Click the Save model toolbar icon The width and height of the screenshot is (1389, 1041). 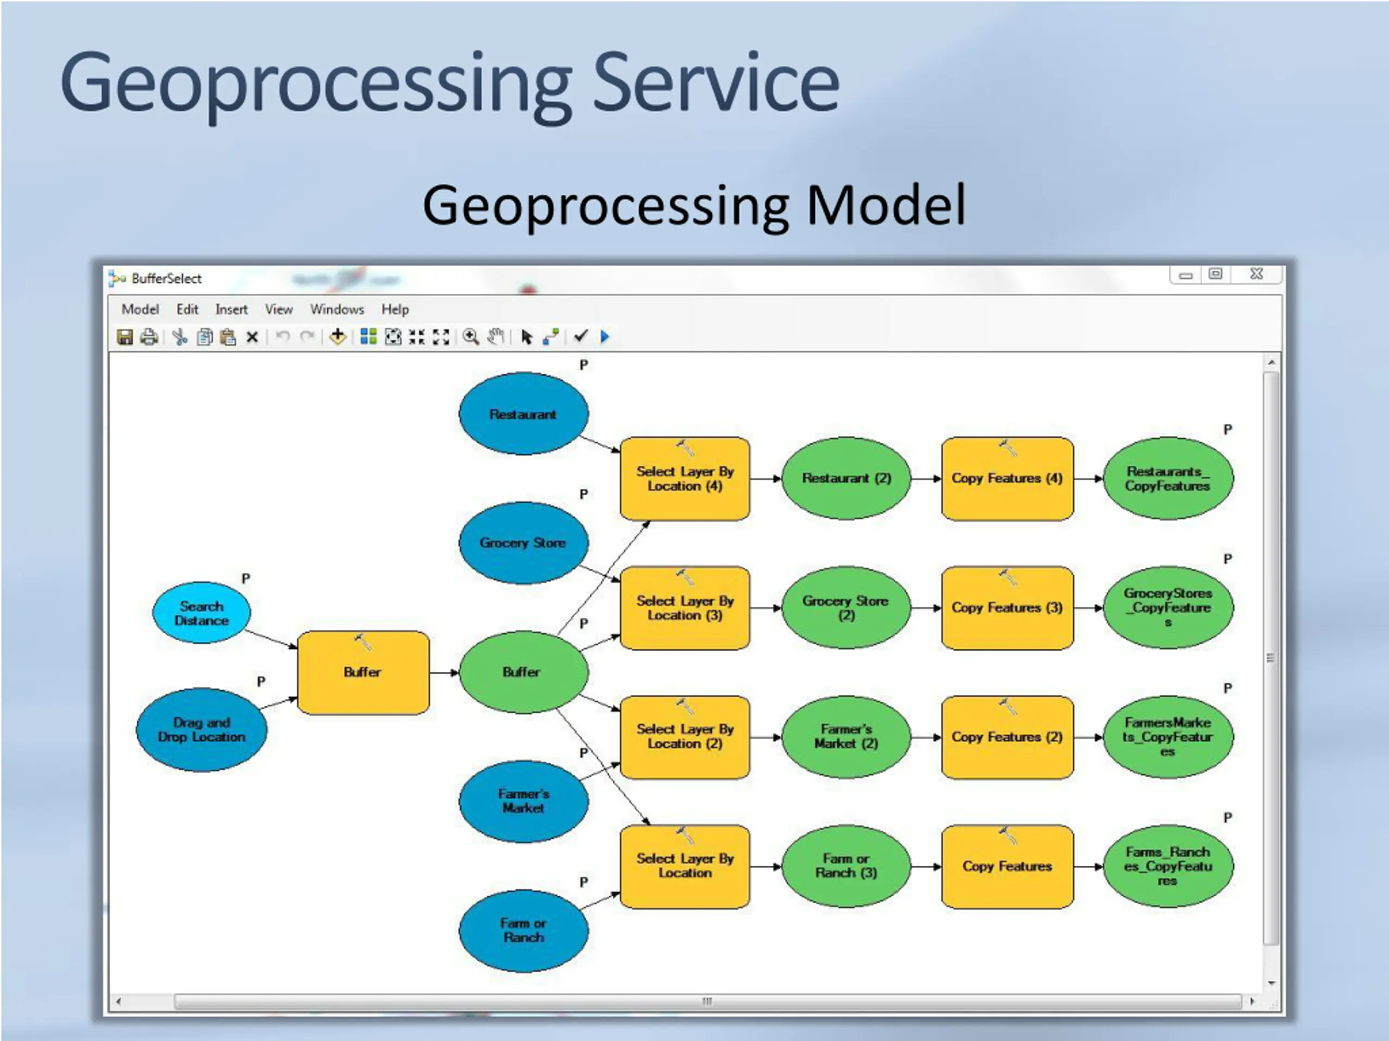pyautogui.click(x=125, y=337)
